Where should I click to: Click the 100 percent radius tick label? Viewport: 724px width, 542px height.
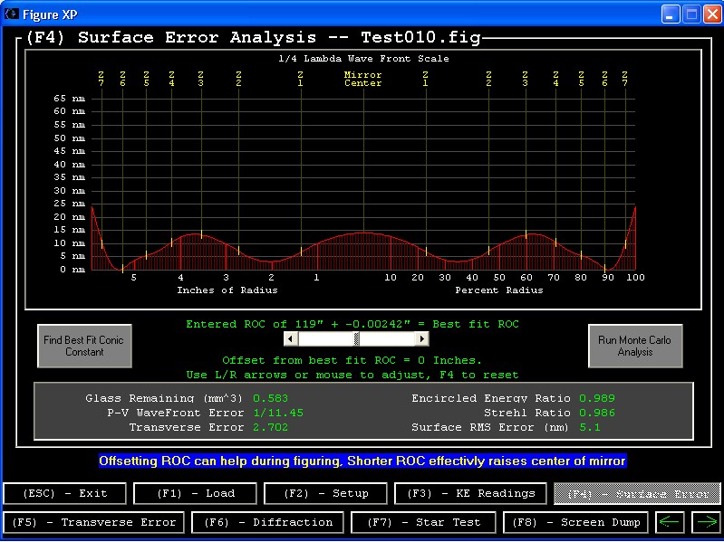pos(636,278)
